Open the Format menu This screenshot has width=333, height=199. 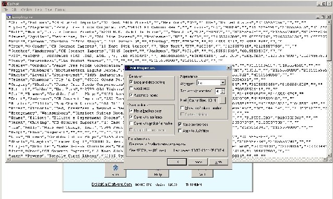[60, 9]
